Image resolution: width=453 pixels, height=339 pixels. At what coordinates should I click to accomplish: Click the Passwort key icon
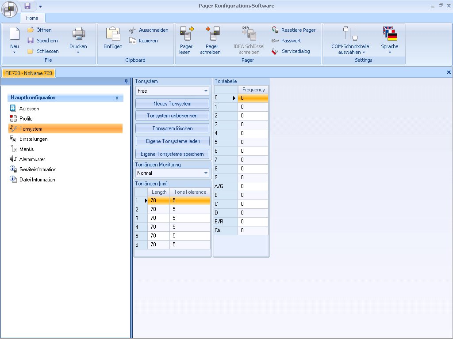coord(275,41)
